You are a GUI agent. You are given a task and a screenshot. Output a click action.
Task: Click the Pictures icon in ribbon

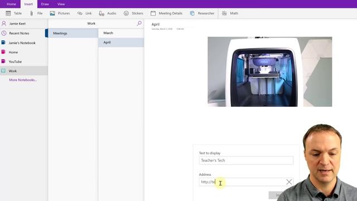point(52,13)
